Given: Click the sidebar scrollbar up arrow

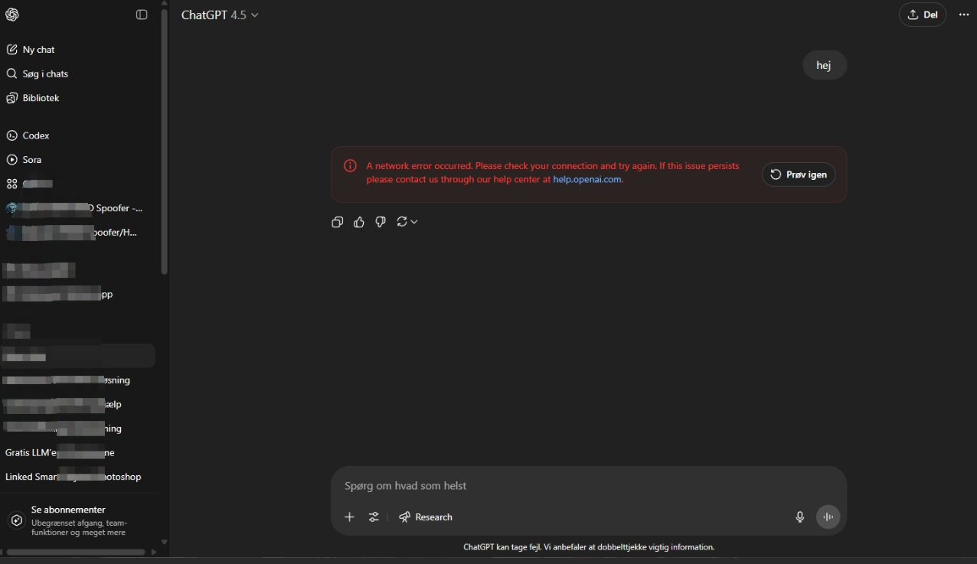Looking at the screenshot, I should (164, 4).
